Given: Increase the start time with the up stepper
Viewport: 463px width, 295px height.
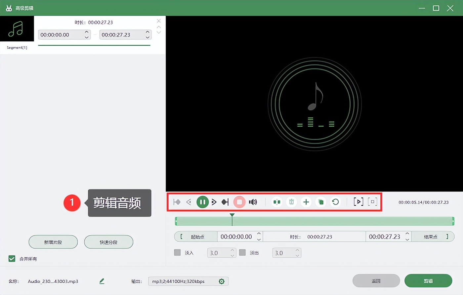Looking at the screenshot, I should click(x=259, y=234).
